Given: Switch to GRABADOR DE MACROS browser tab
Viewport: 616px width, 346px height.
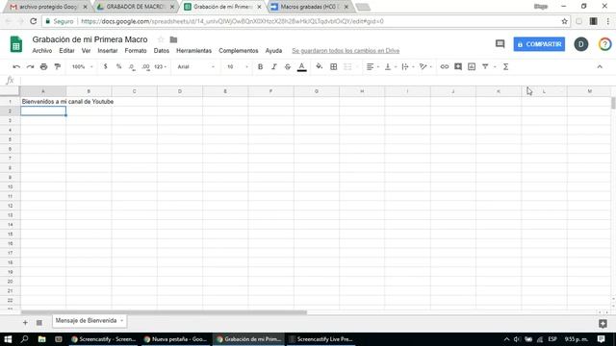Looking at the screenshot, I should 136,7.
